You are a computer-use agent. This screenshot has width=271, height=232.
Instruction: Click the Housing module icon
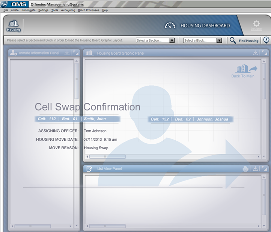tap(14, 25)
